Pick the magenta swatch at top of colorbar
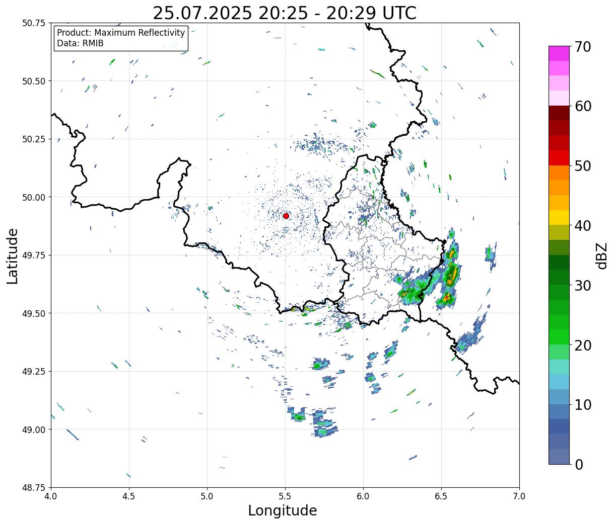614x523 pixels. click(x=559, y=53)
